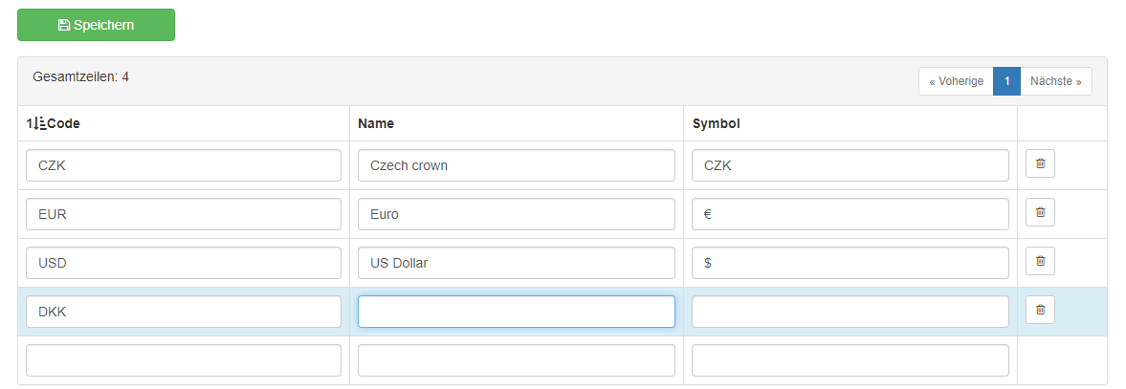Image resolution: width=1126 pixels, height=389 pixels.
Task: Click the Symbol column header
Action: click(x=716, y=123)
